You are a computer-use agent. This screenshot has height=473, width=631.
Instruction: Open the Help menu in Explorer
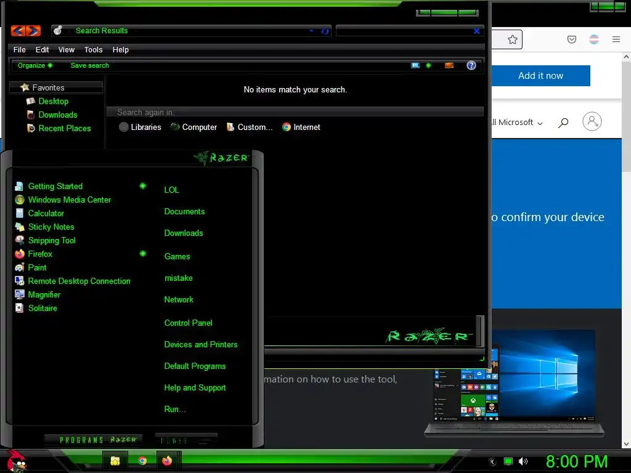click(120, 49)
